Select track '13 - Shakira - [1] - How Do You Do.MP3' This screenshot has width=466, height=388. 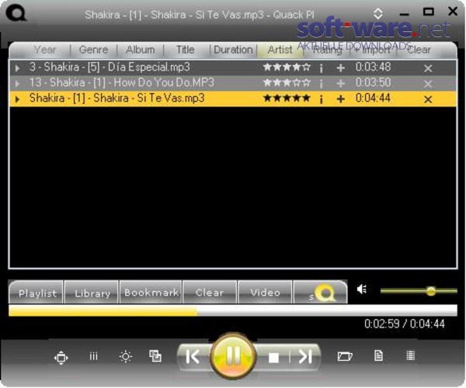[x=122, y=82]
